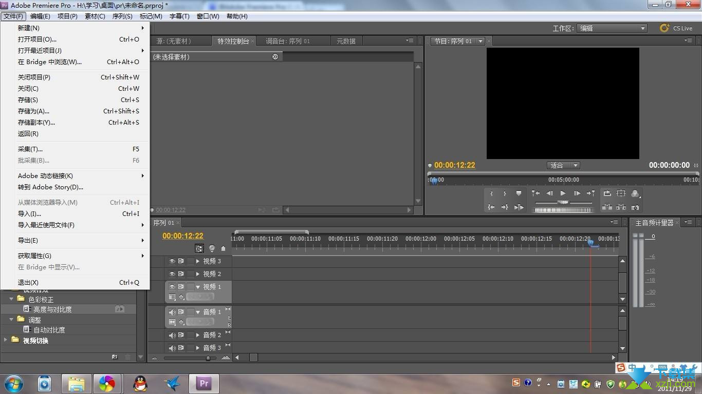The image size is (702, 394).
Task: Click Show Keyframes icon on 视频 1
Action: click(181, 297)
